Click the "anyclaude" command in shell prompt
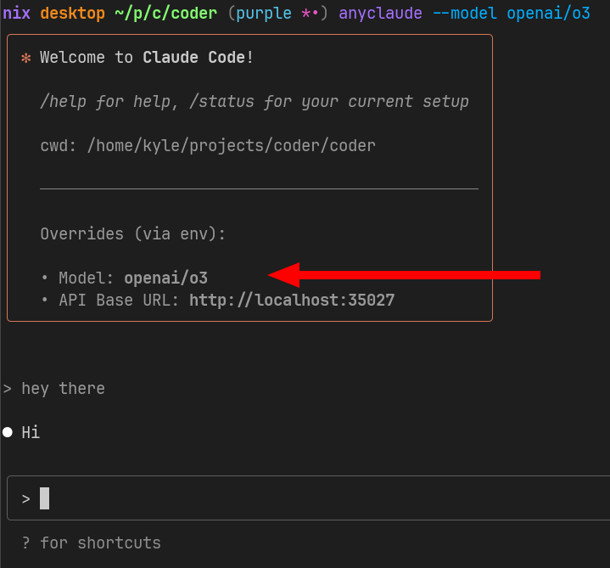The height and width of the screenshot is (568, 610). [380, 14]
